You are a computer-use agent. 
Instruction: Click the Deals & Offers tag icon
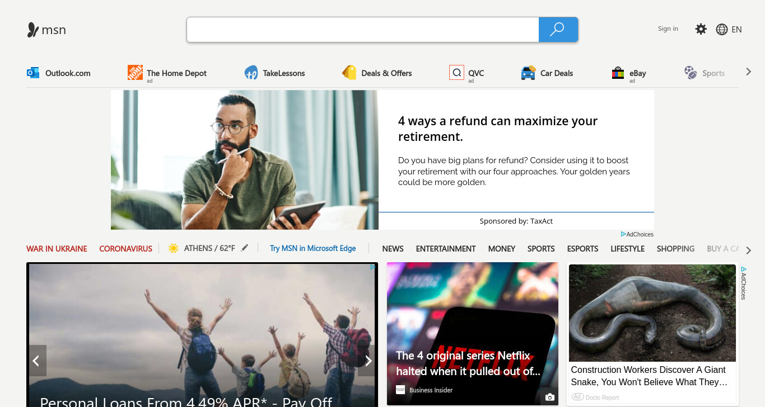[x=349, y=73]
